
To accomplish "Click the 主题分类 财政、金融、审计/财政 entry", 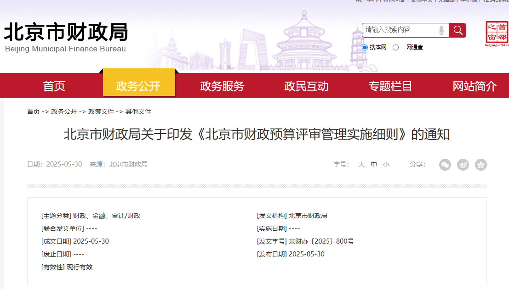I will [x=91, y=216].
